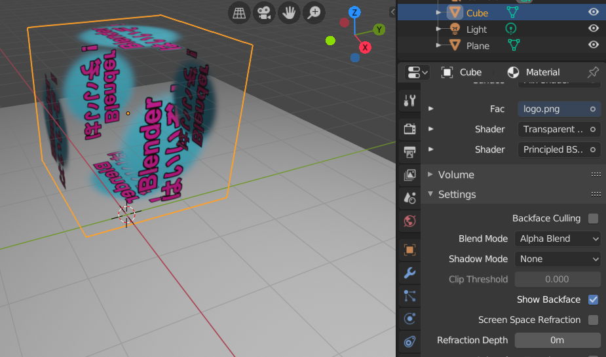Click the logo.png Fac input button

559,109
